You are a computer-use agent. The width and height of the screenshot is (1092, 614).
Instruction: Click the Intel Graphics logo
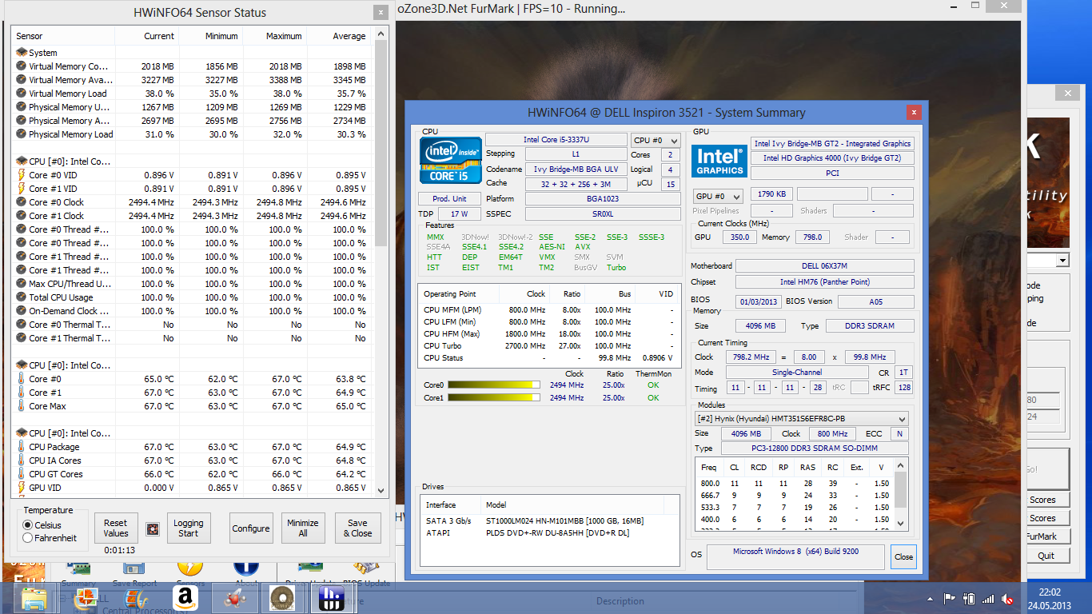coord(719,161)
